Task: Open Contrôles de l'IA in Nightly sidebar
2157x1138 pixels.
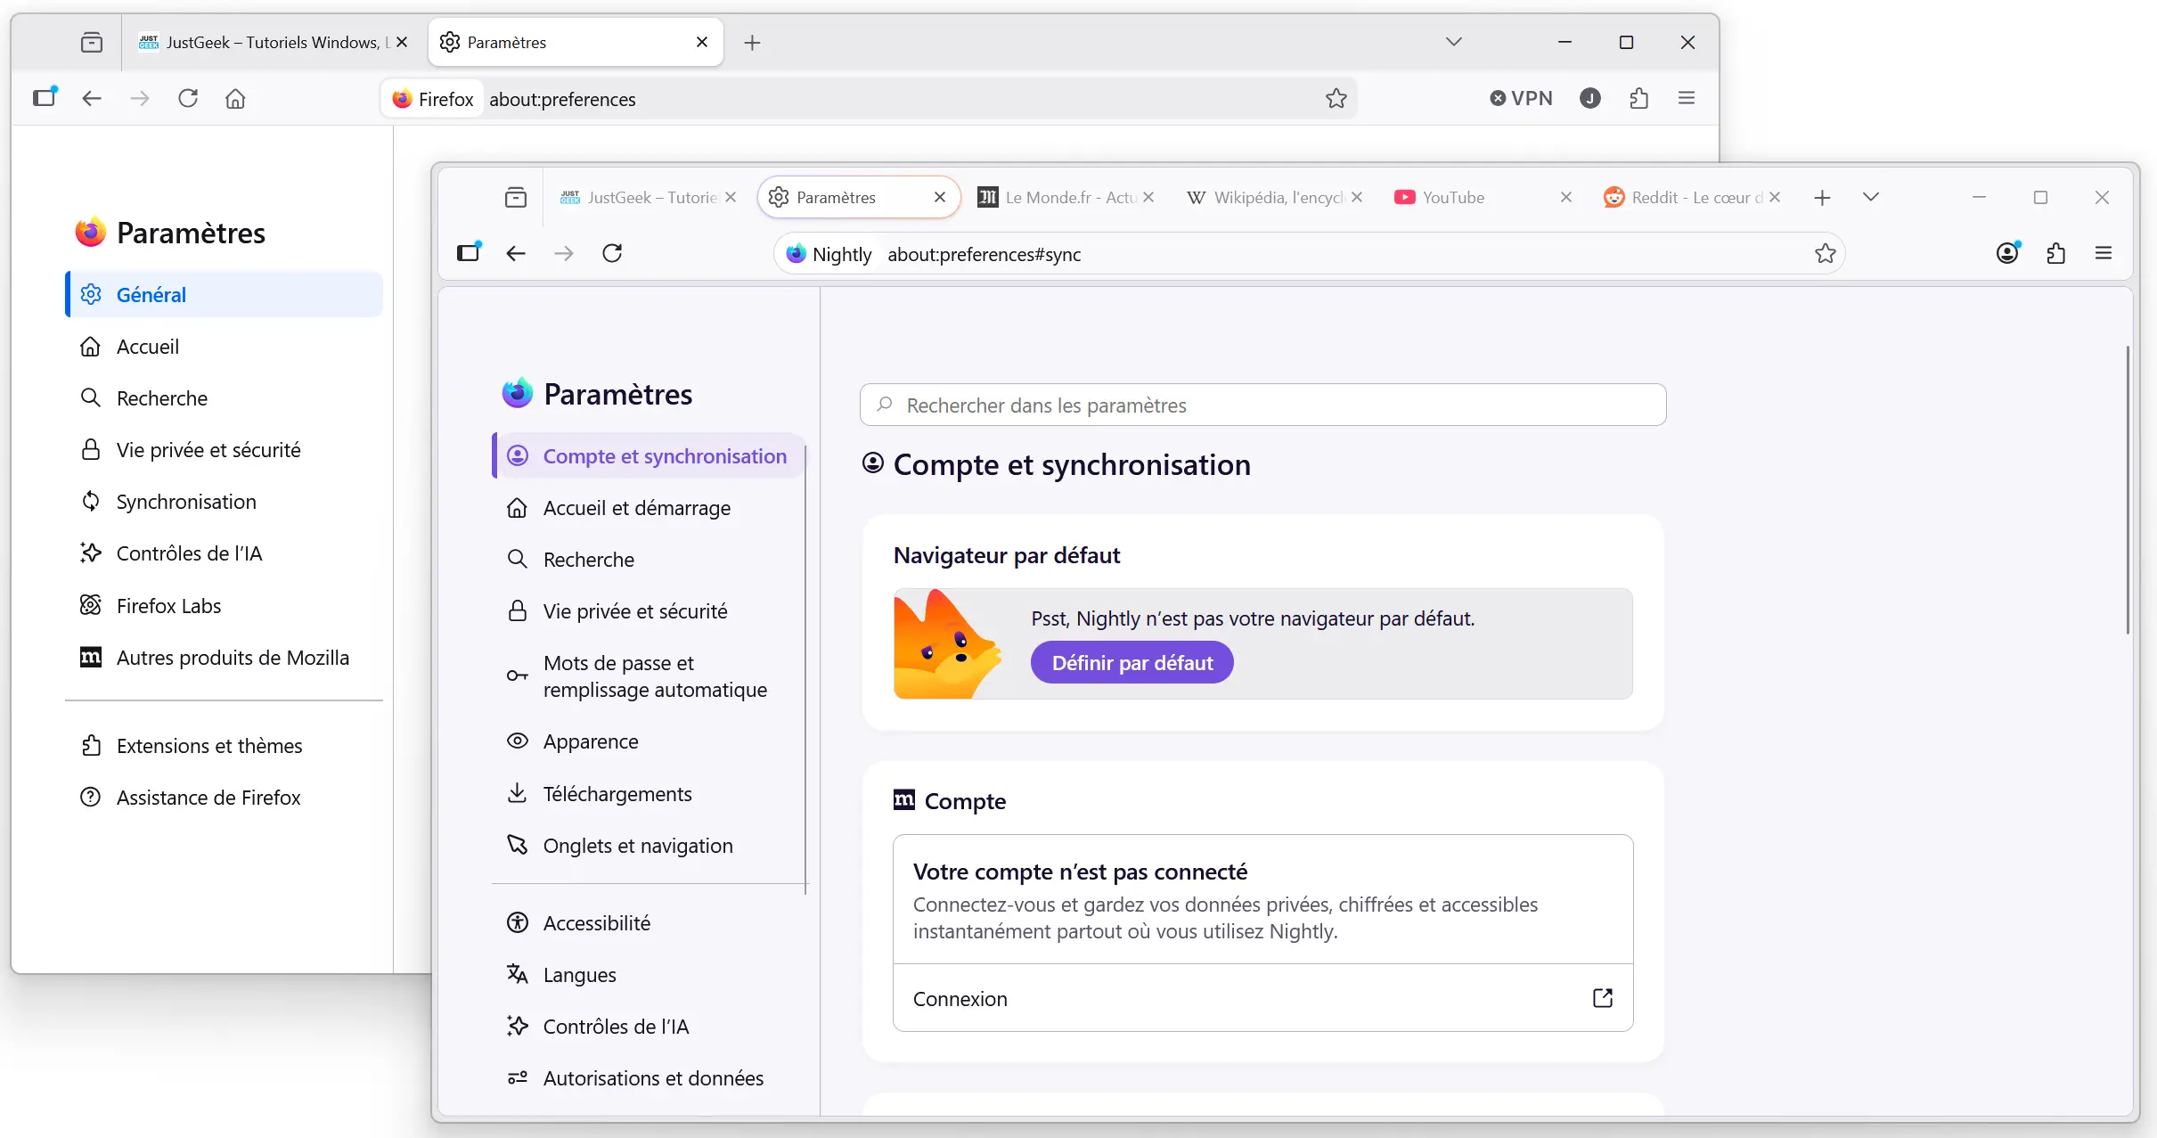Action: (649, 1027)
